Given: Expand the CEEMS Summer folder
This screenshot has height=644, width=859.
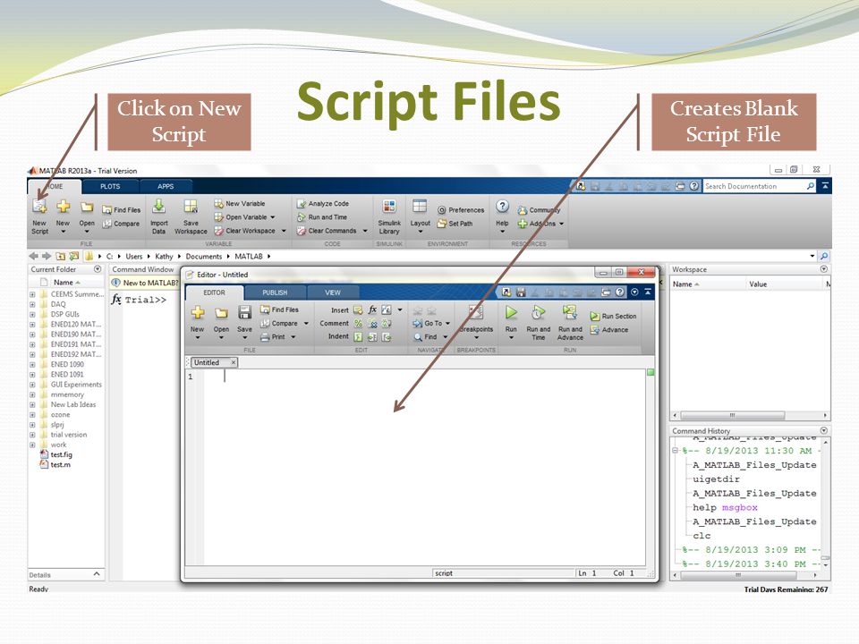Looking at the screenshot, I should click(32, 294).
